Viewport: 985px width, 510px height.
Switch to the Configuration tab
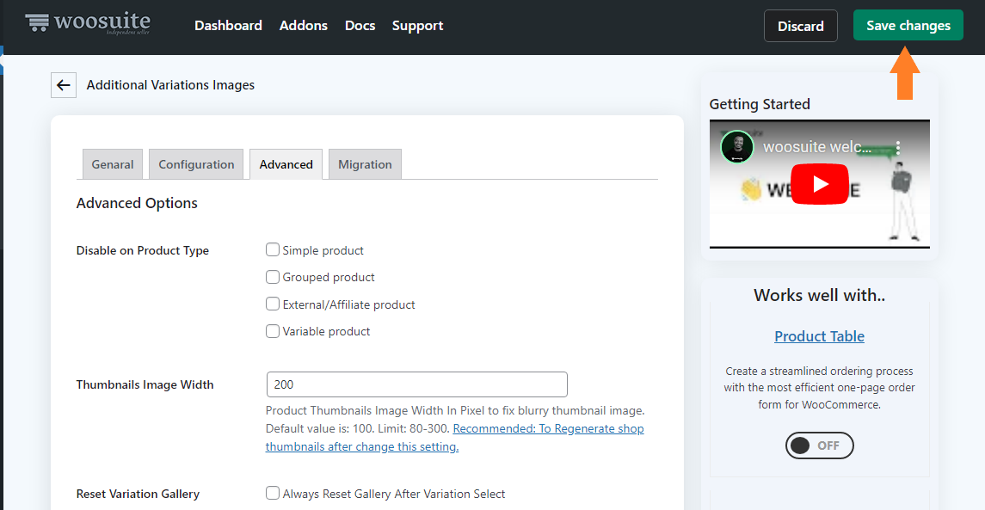point(196,164)
